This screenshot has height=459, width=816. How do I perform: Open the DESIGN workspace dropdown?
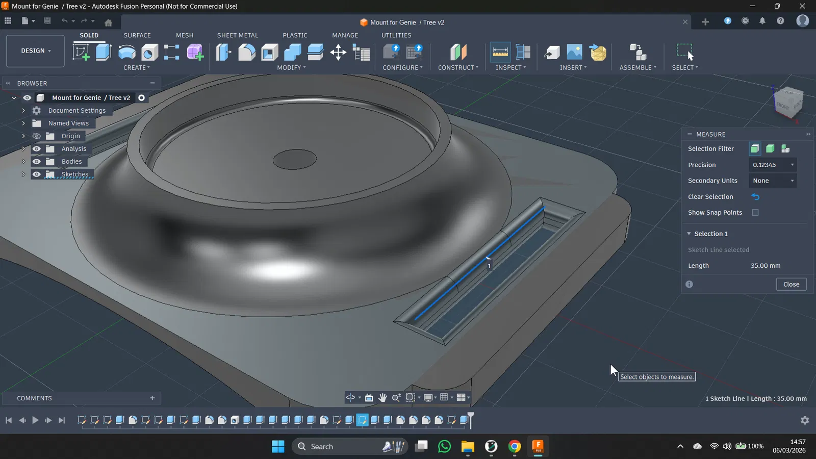[x=35, y=51]
